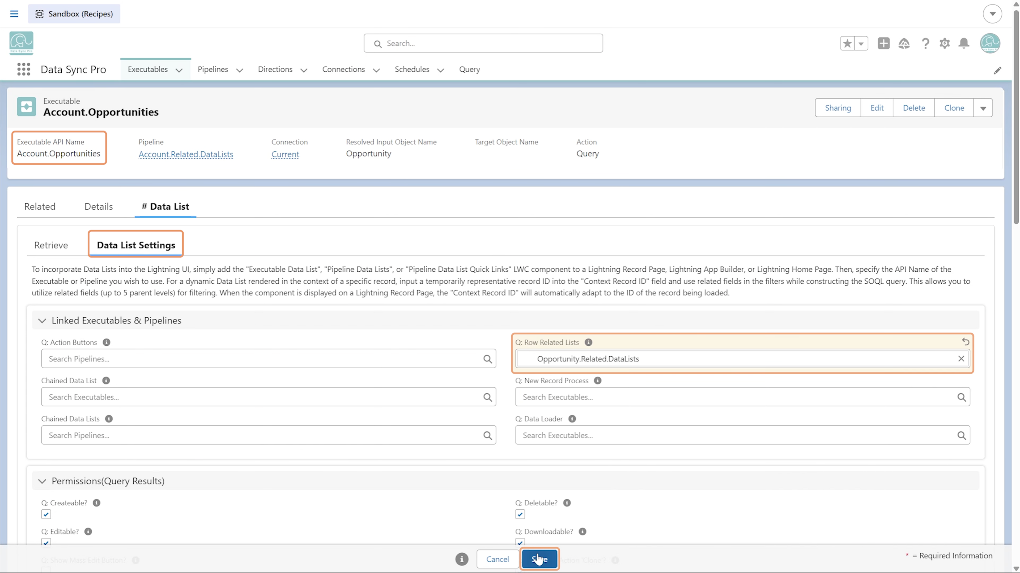Click the Executable record icon
Image resolution: width=1020 pixels, height=573 pixels.
(x=27, y=107)
